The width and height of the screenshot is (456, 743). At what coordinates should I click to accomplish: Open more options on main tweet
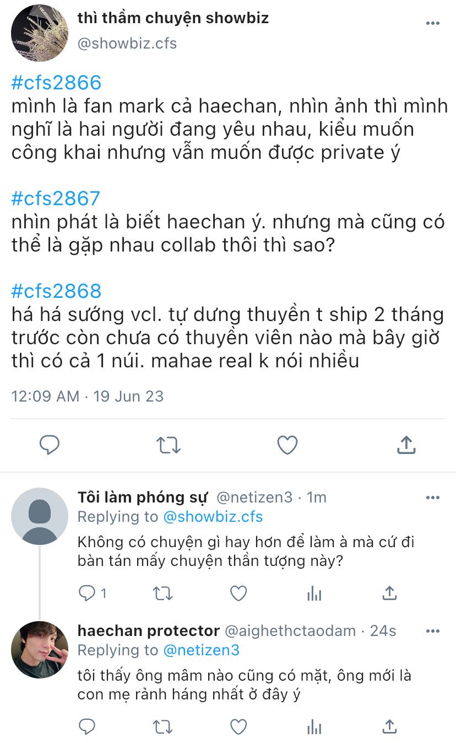click(433, 23)
